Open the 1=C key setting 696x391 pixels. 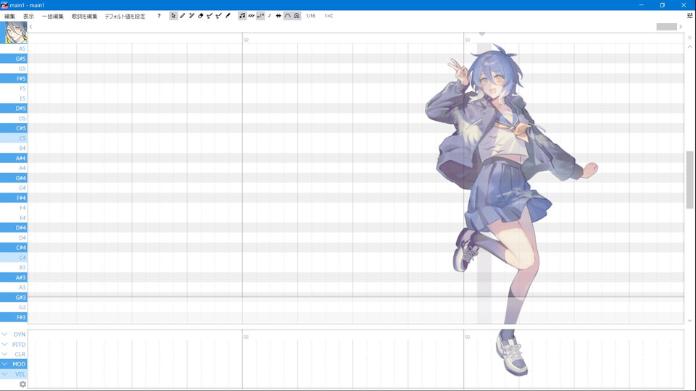click(x=328, y=16)
